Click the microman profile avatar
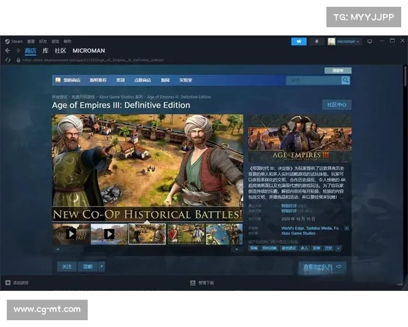408x327 pixels. tap(331, 41)
